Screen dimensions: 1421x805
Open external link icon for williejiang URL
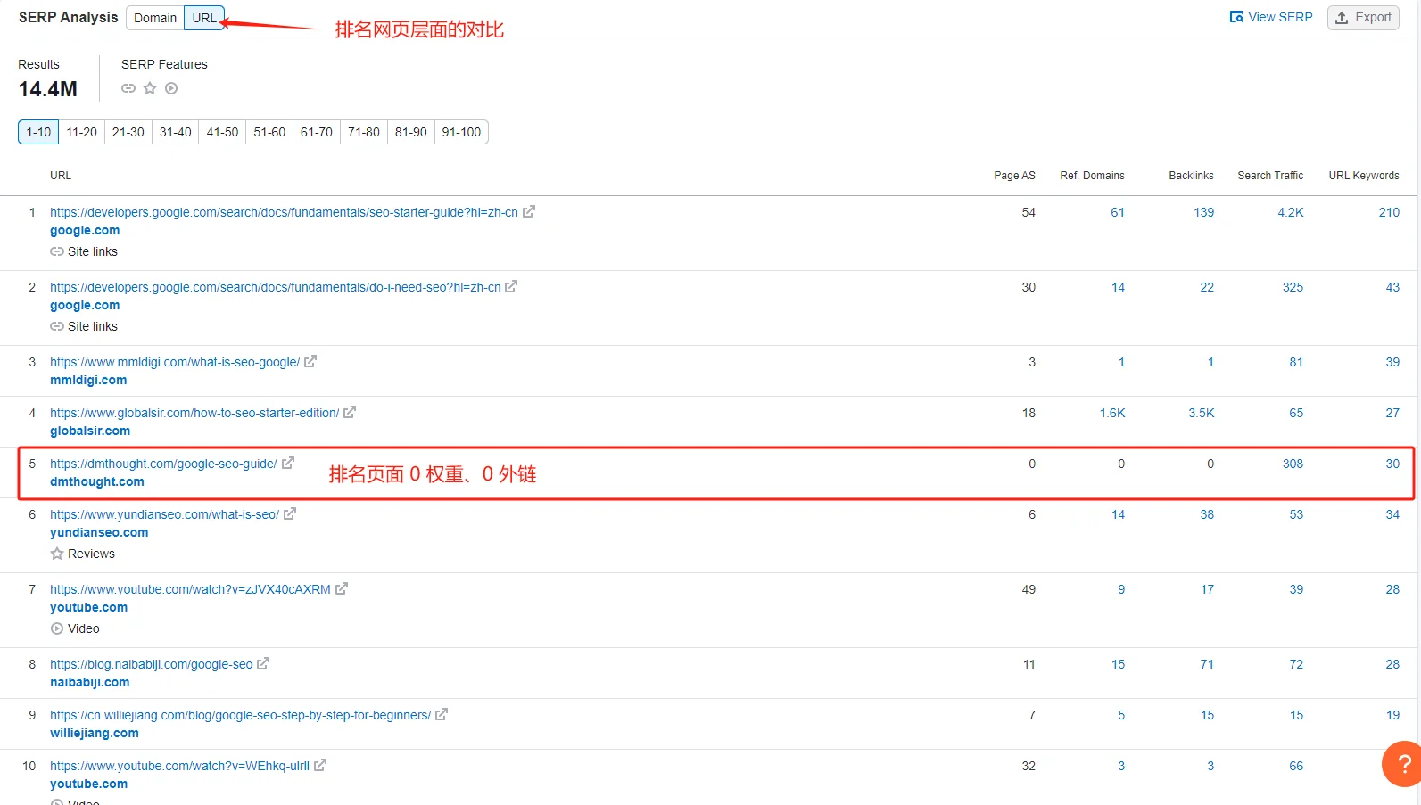coord(442,714)
